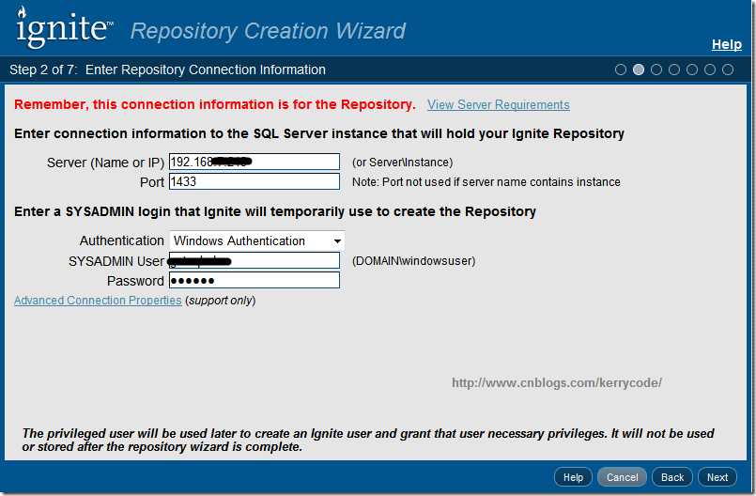Click the highlighted second step indicator circle

tap(639, 70)
